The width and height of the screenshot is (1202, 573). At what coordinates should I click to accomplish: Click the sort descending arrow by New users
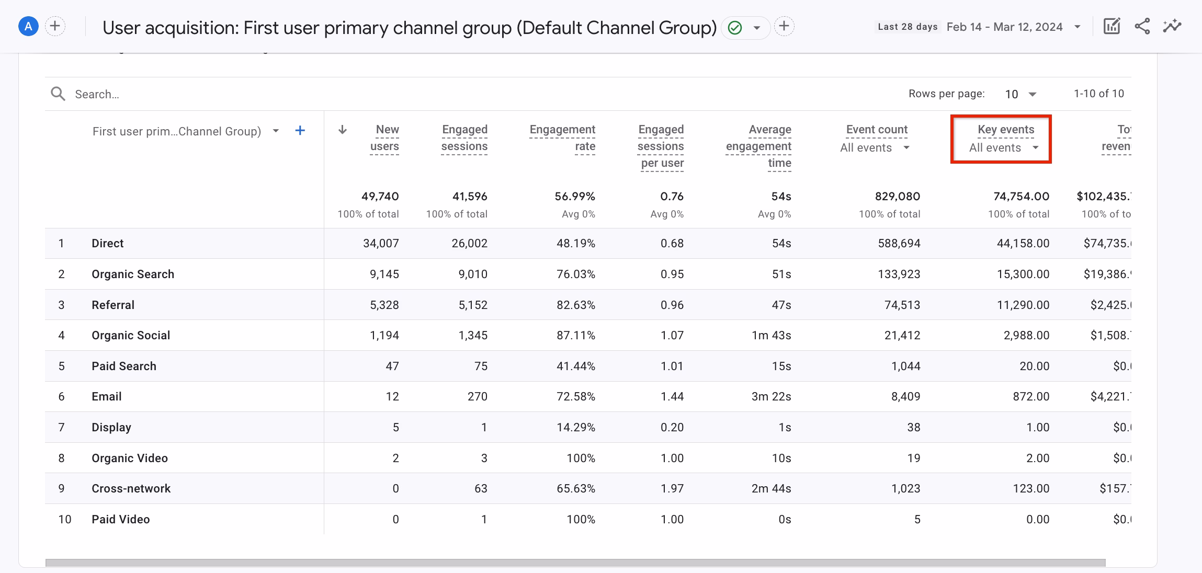click(343, 130)
